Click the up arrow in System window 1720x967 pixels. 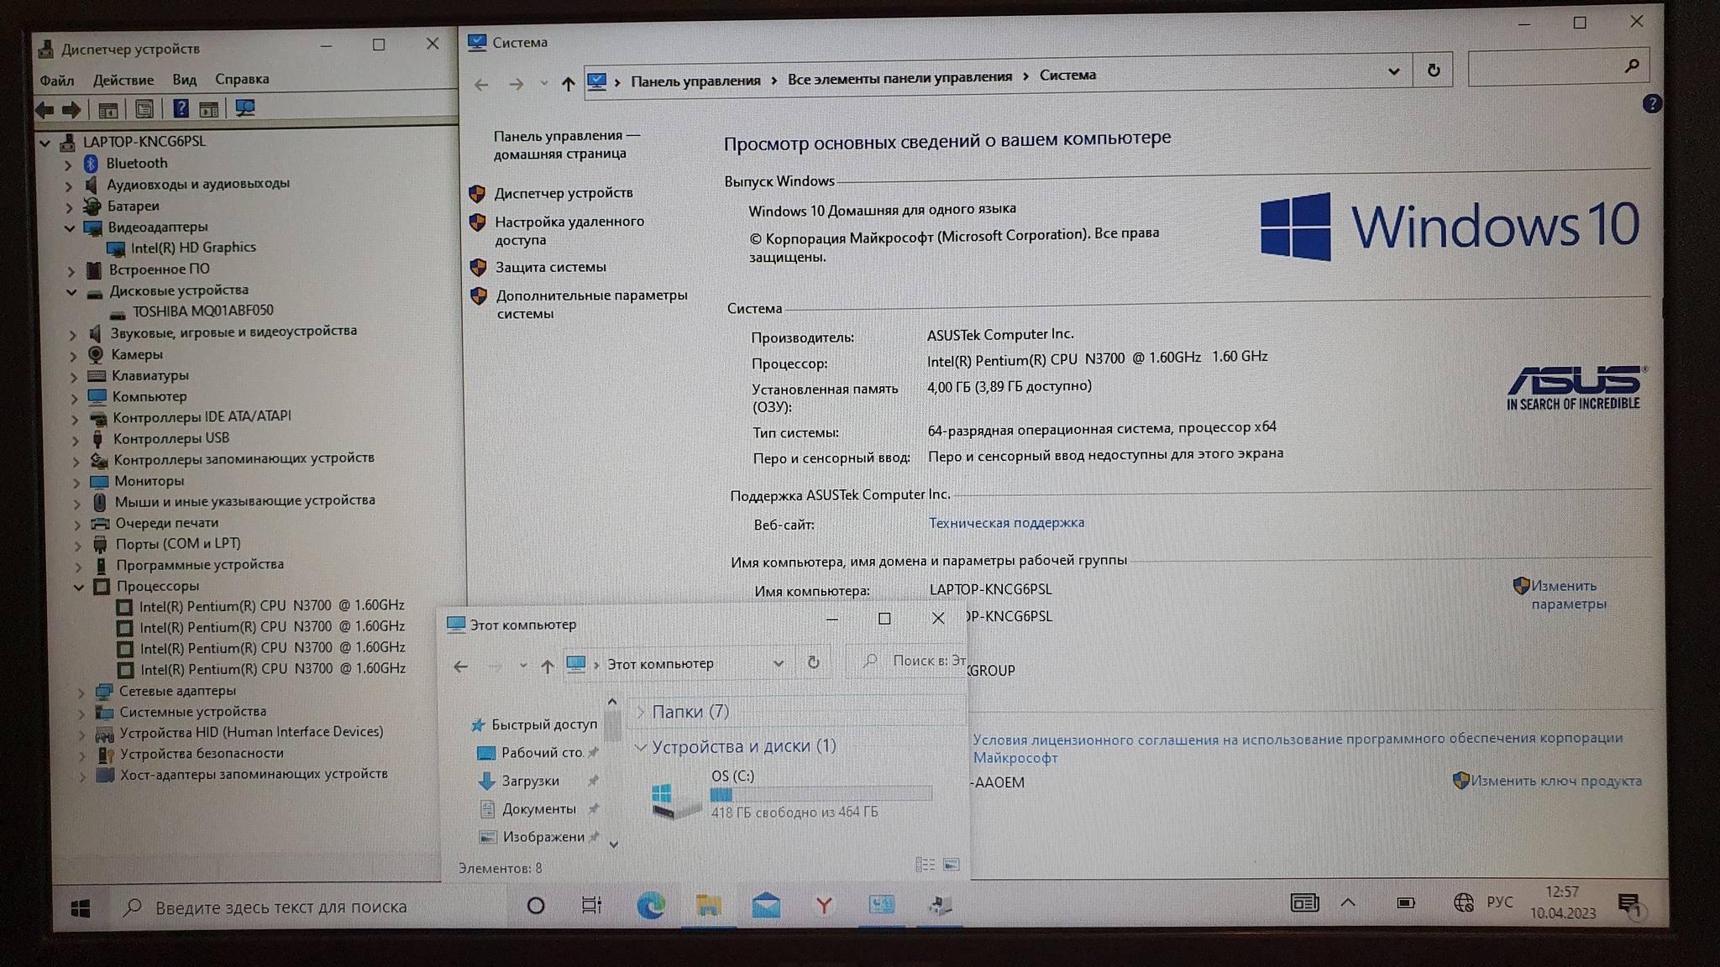569,83
